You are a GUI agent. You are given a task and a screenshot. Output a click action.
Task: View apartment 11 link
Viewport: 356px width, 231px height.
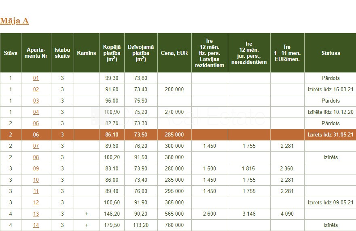coord(36,191)
